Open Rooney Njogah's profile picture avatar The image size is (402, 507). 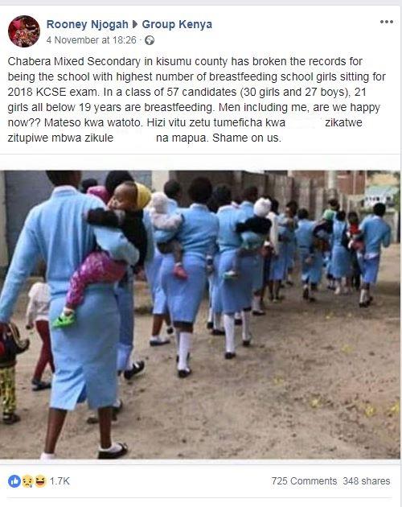pos(24,31)
